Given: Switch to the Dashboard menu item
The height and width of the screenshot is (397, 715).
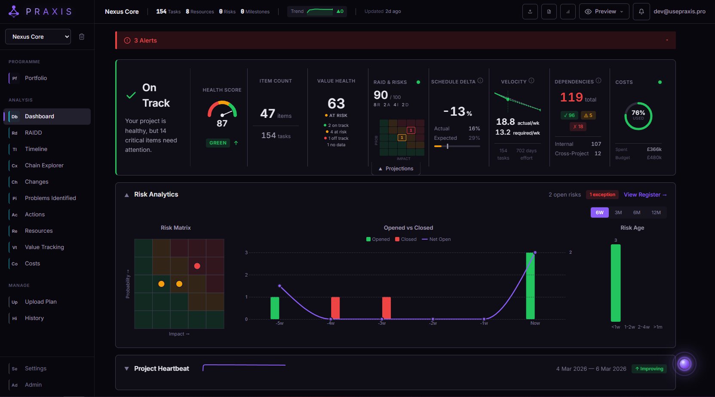Looking at the screenshot, I should click(x=40, y=116).
